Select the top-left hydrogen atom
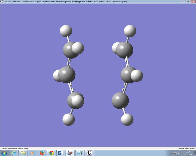The height and width of the screenshot is (156, 196). [66, 31]
